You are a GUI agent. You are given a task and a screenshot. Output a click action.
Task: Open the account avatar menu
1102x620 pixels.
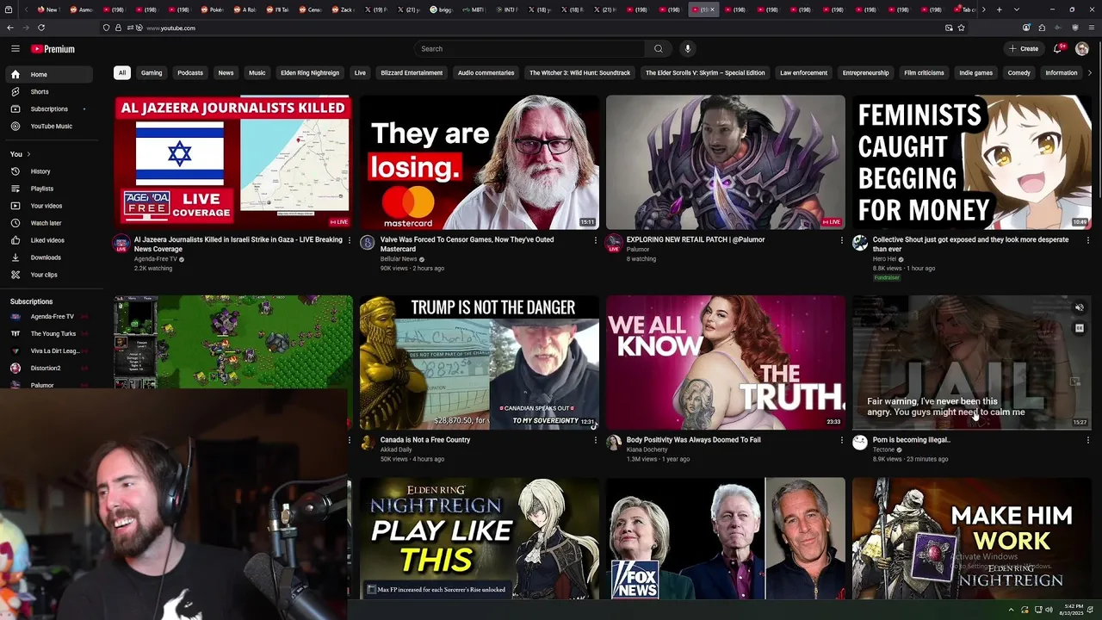[x=1082, y=49]
